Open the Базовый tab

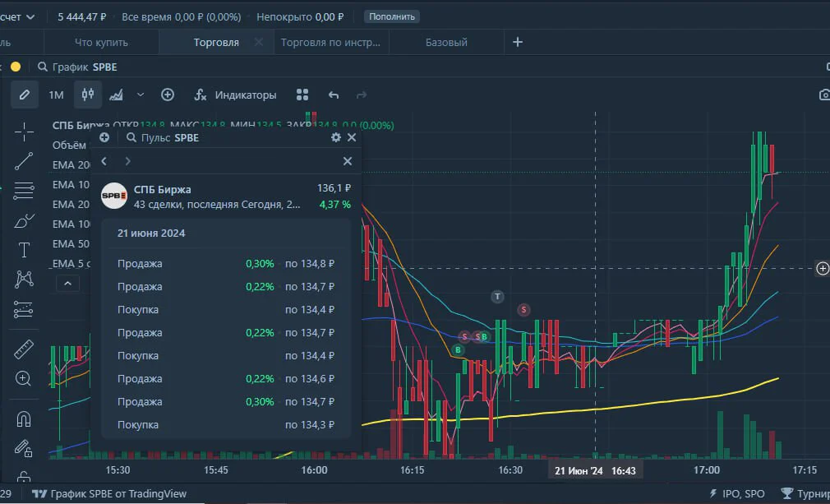446,43
